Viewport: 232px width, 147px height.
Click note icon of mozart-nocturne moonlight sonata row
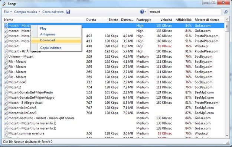click(x=6, y=118)
